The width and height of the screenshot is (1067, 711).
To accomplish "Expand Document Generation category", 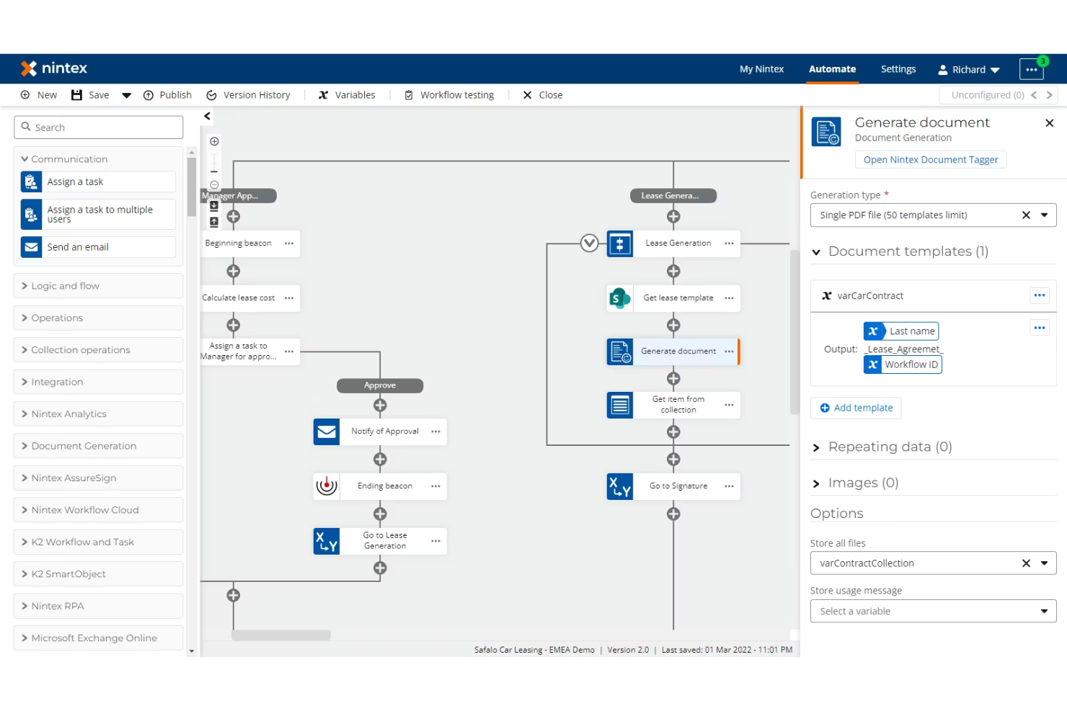I will [x=98, y=446].
